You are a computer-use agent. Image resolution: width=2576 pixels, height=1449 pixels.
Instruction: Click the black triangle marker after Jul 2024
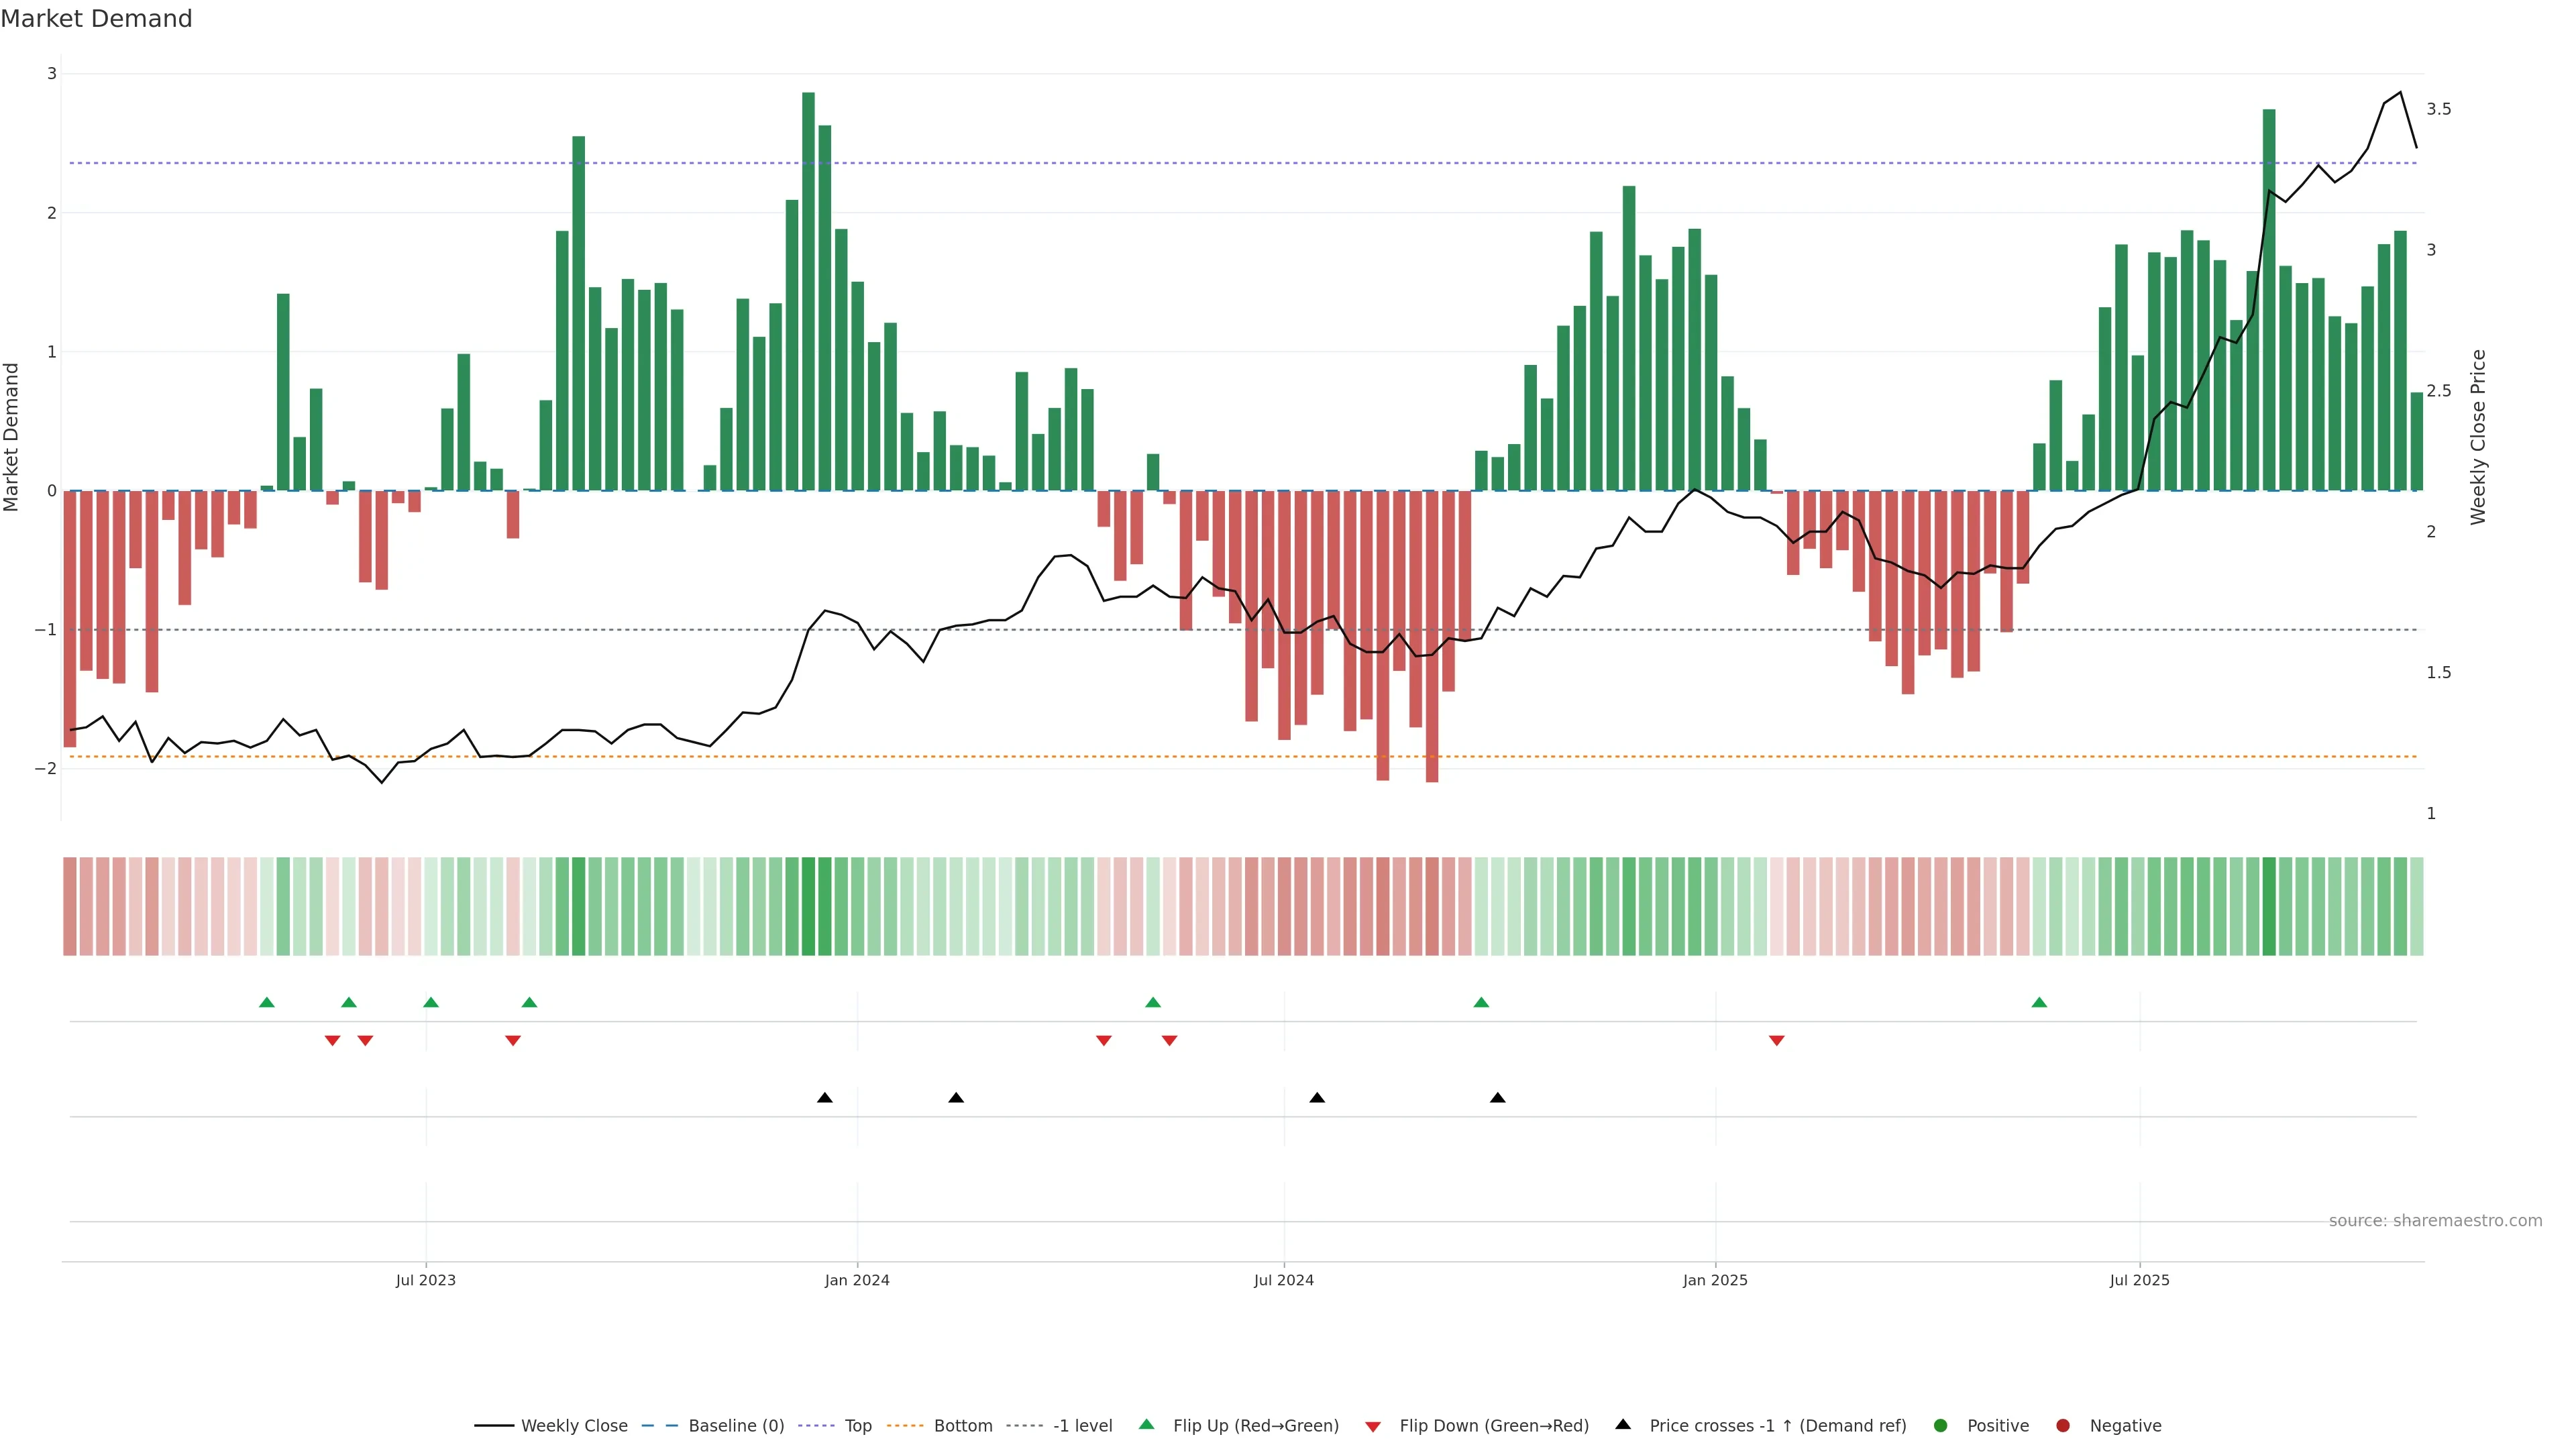click(x=1317, y=1098)
